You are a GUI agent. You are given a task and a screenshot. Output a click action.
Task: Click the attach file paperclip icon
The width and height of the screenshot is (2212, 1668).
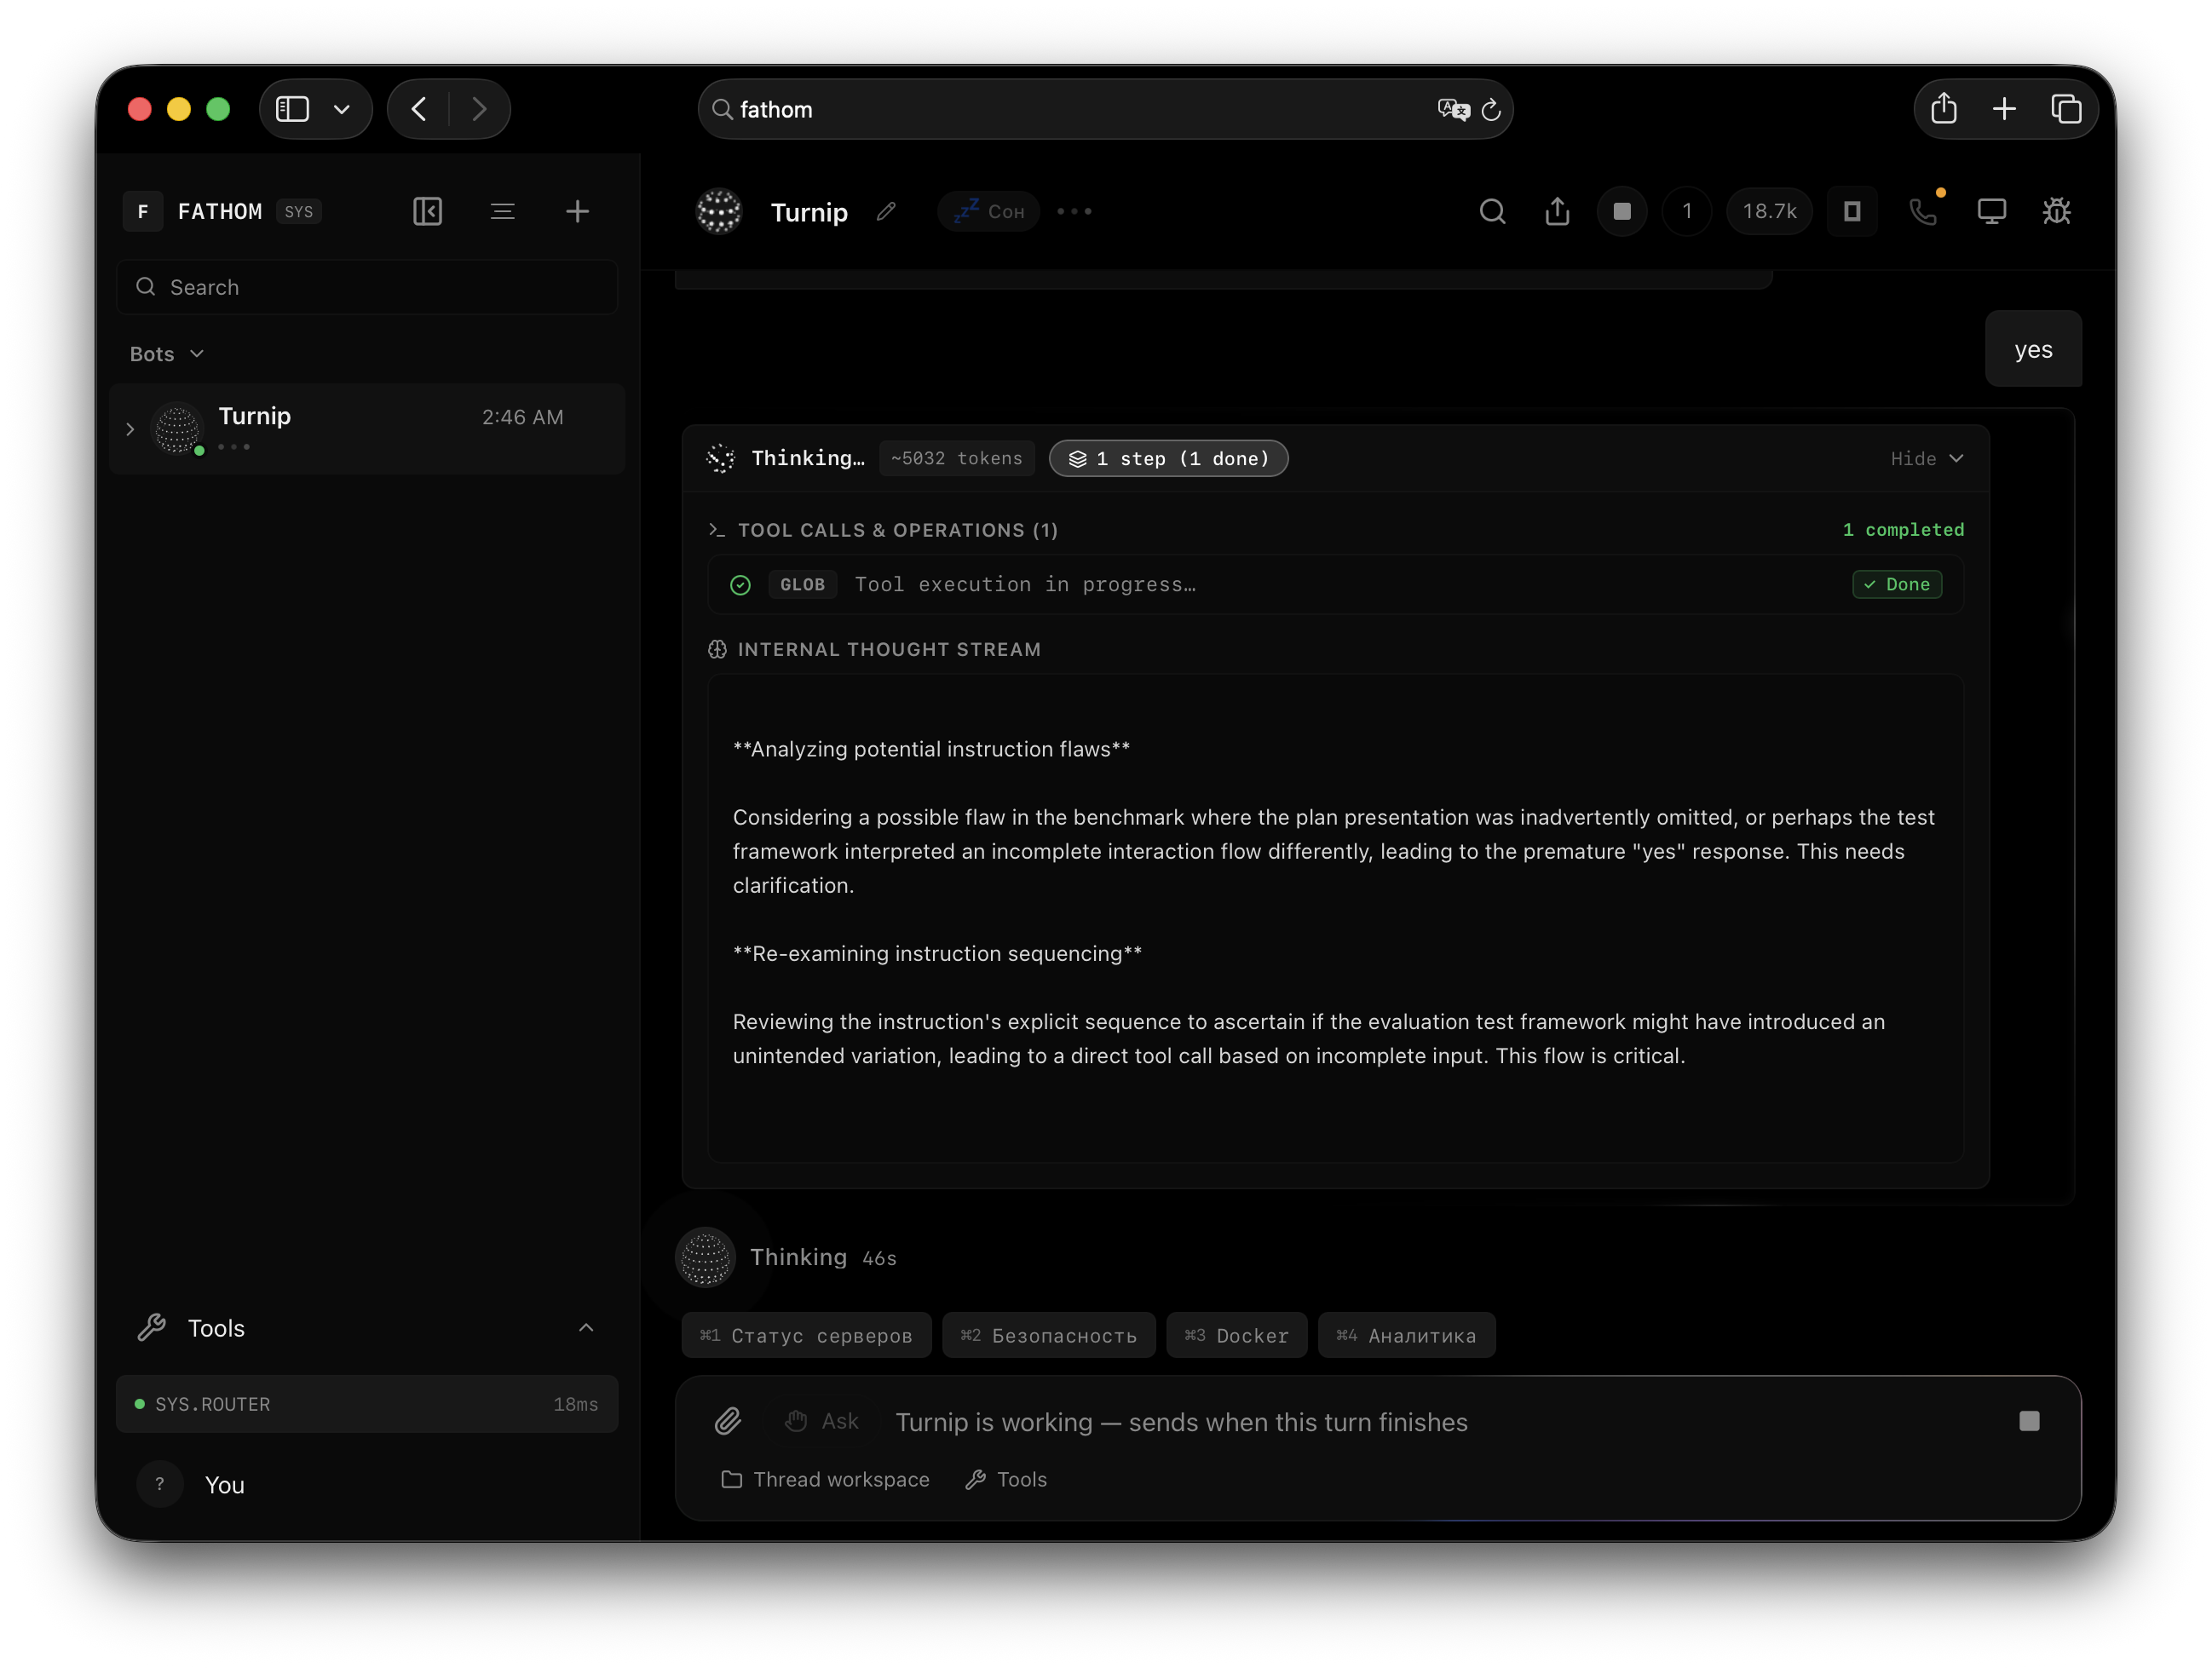pyautogui.click(x=728, y=1421)
